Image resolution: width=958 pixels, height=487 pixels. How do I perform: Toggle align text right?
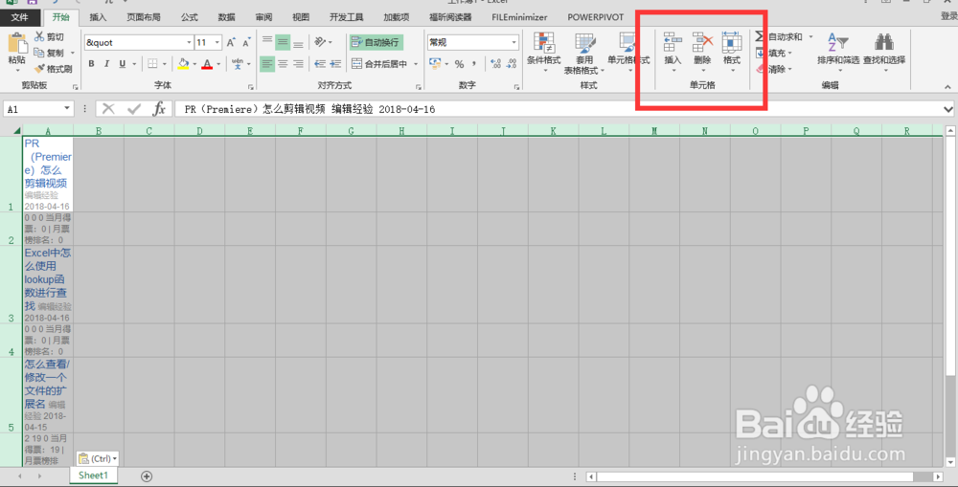(x=298, y=63)
